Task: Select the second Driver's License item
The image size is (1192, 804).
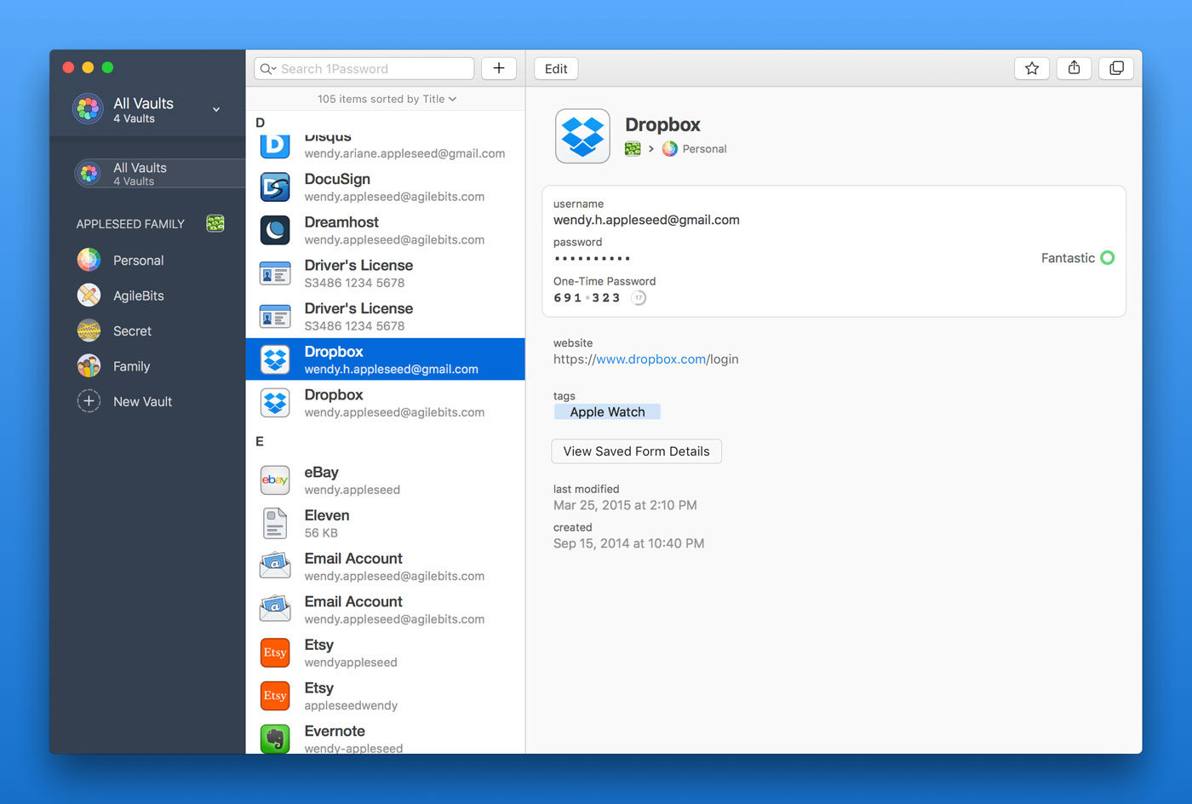Action: (x=386, y=317)
